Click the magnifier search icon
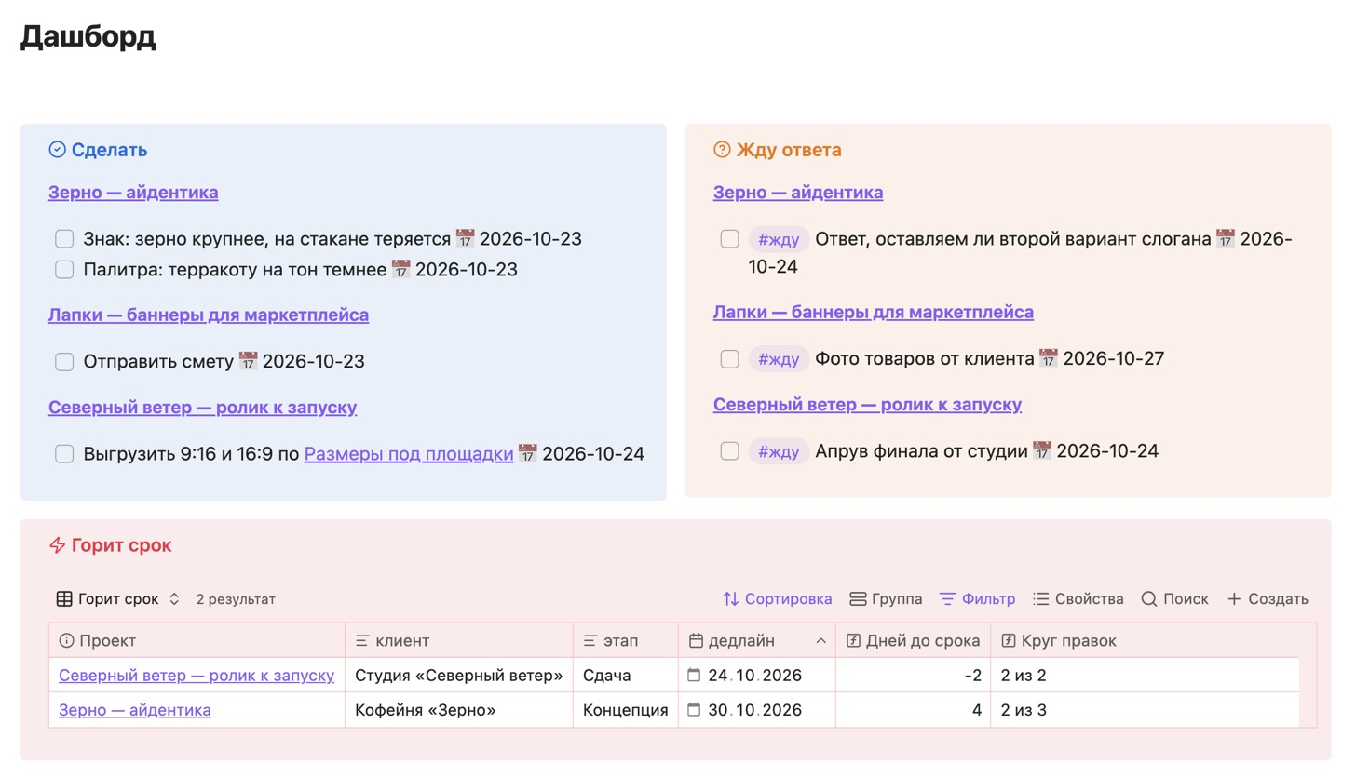Image resolution: width=1356 pixels, height=777 pixels. 1149,599
